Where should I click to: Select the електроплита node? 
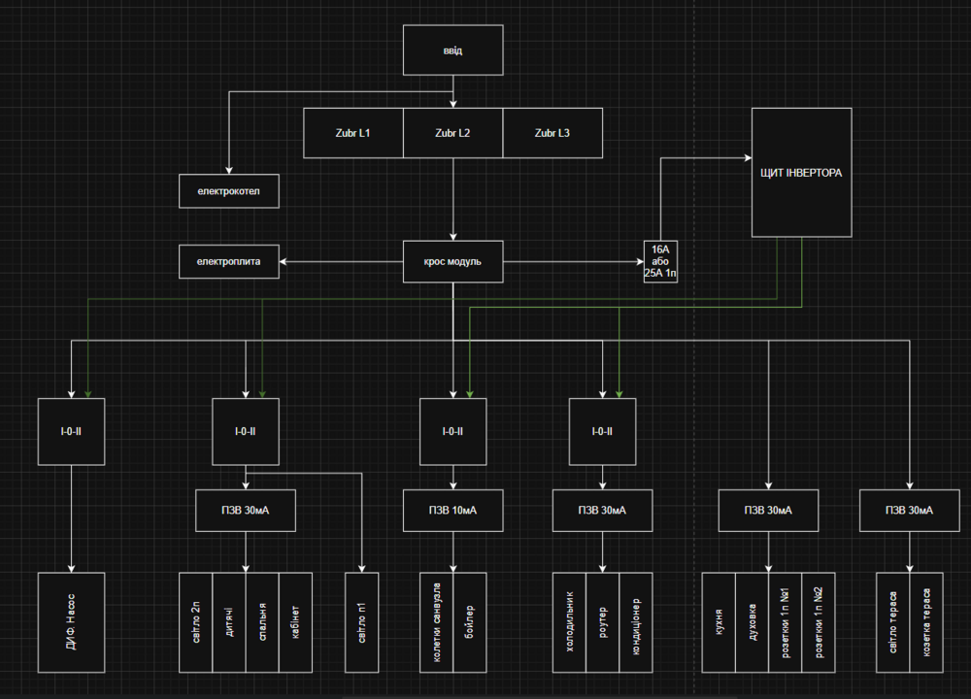229,261
